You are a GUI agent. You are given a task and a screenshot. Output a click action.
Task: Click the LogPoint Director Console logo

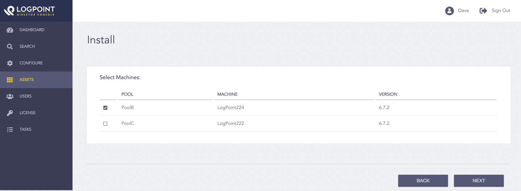(30, 11)
